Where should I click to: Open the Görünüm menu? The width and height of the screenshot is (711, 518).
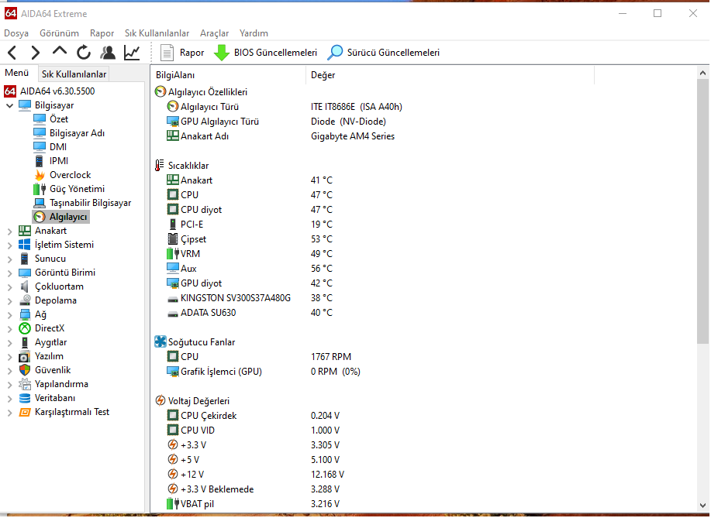[x=59, y=33]
